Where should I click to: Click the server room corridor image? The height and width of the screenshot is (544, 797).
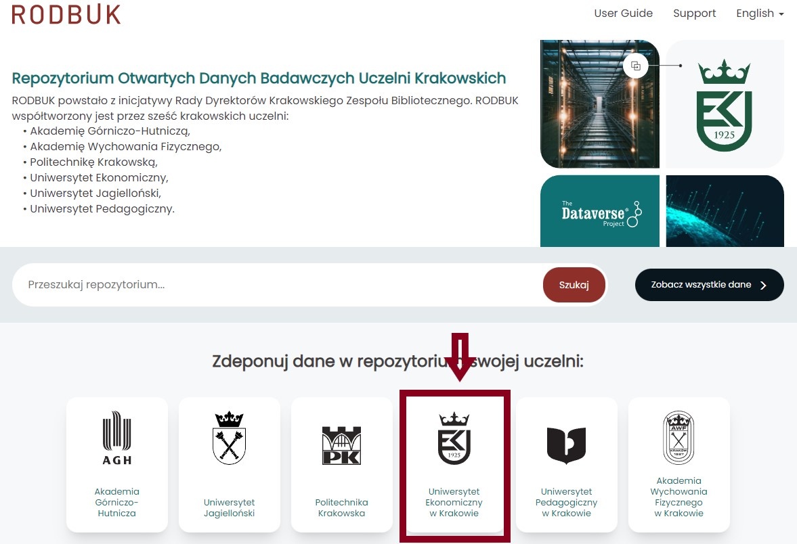600,104
